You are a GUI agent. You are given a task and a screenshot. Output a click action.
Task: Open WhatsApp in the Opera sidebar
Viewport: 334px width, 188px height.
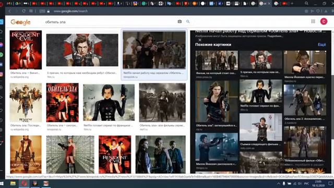tap(2, 54)
